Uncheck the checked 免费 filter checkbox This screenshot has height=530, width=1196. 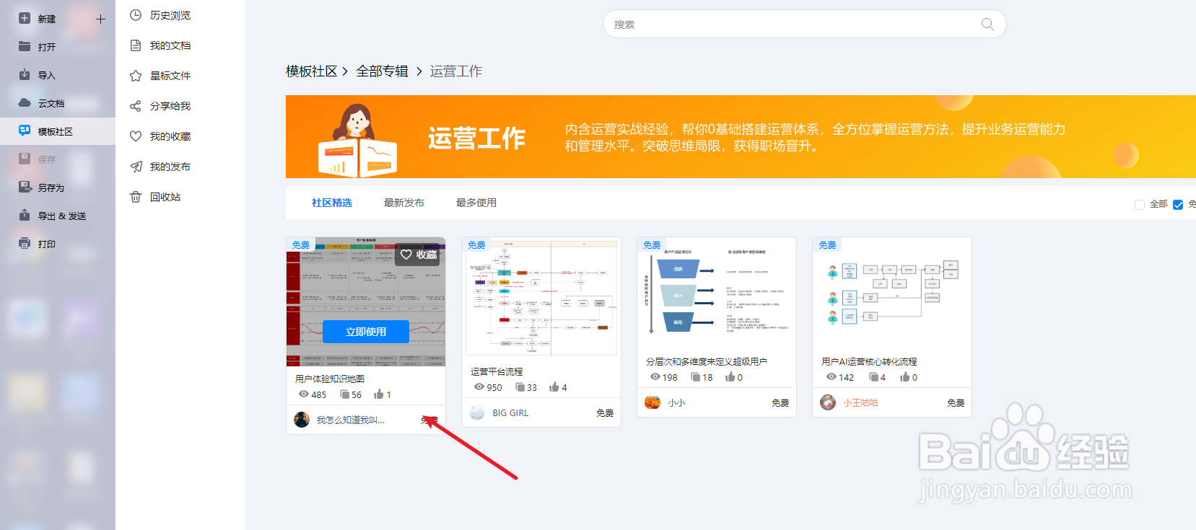[x=1178, y=205]
